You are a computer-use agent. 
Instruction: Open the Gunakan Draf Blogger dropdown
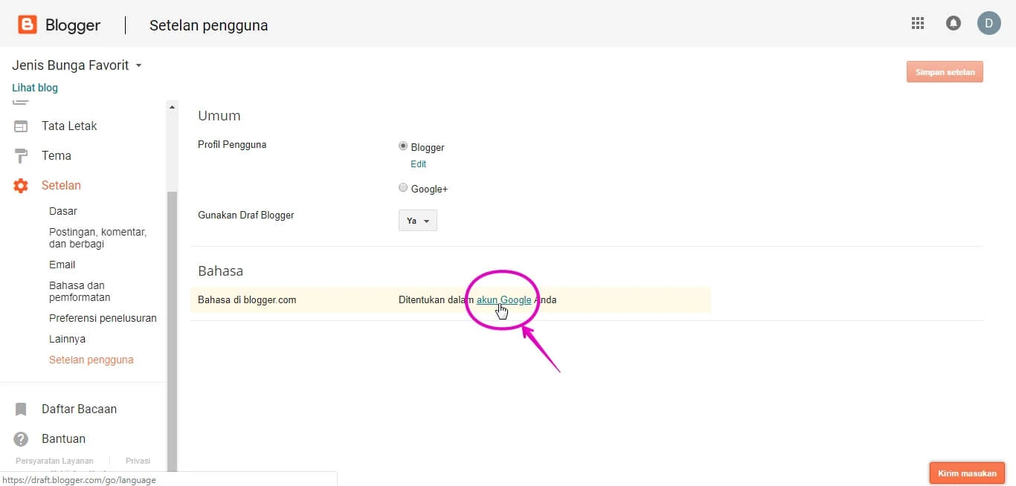click(x=417, y=220)
